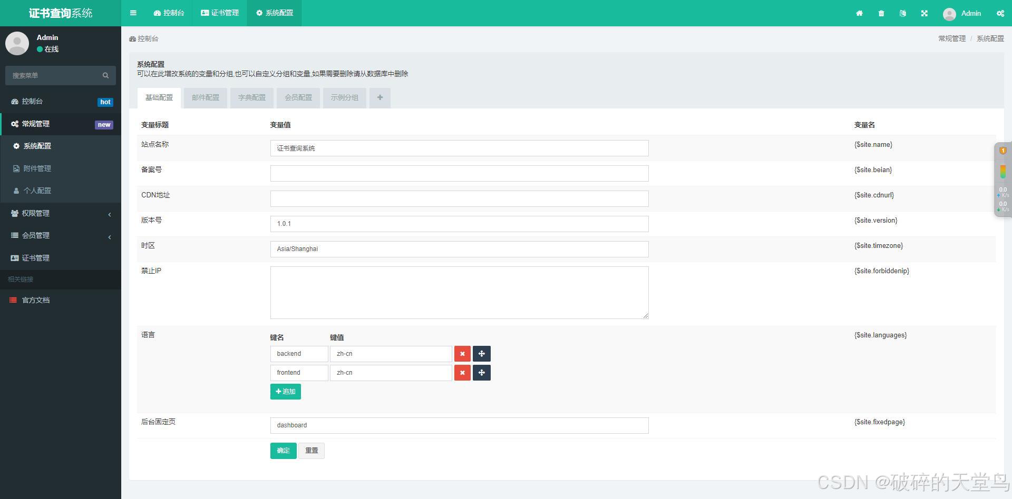Open the language translate icon
Screen dimensions: 1012x499
coord(903,13)
